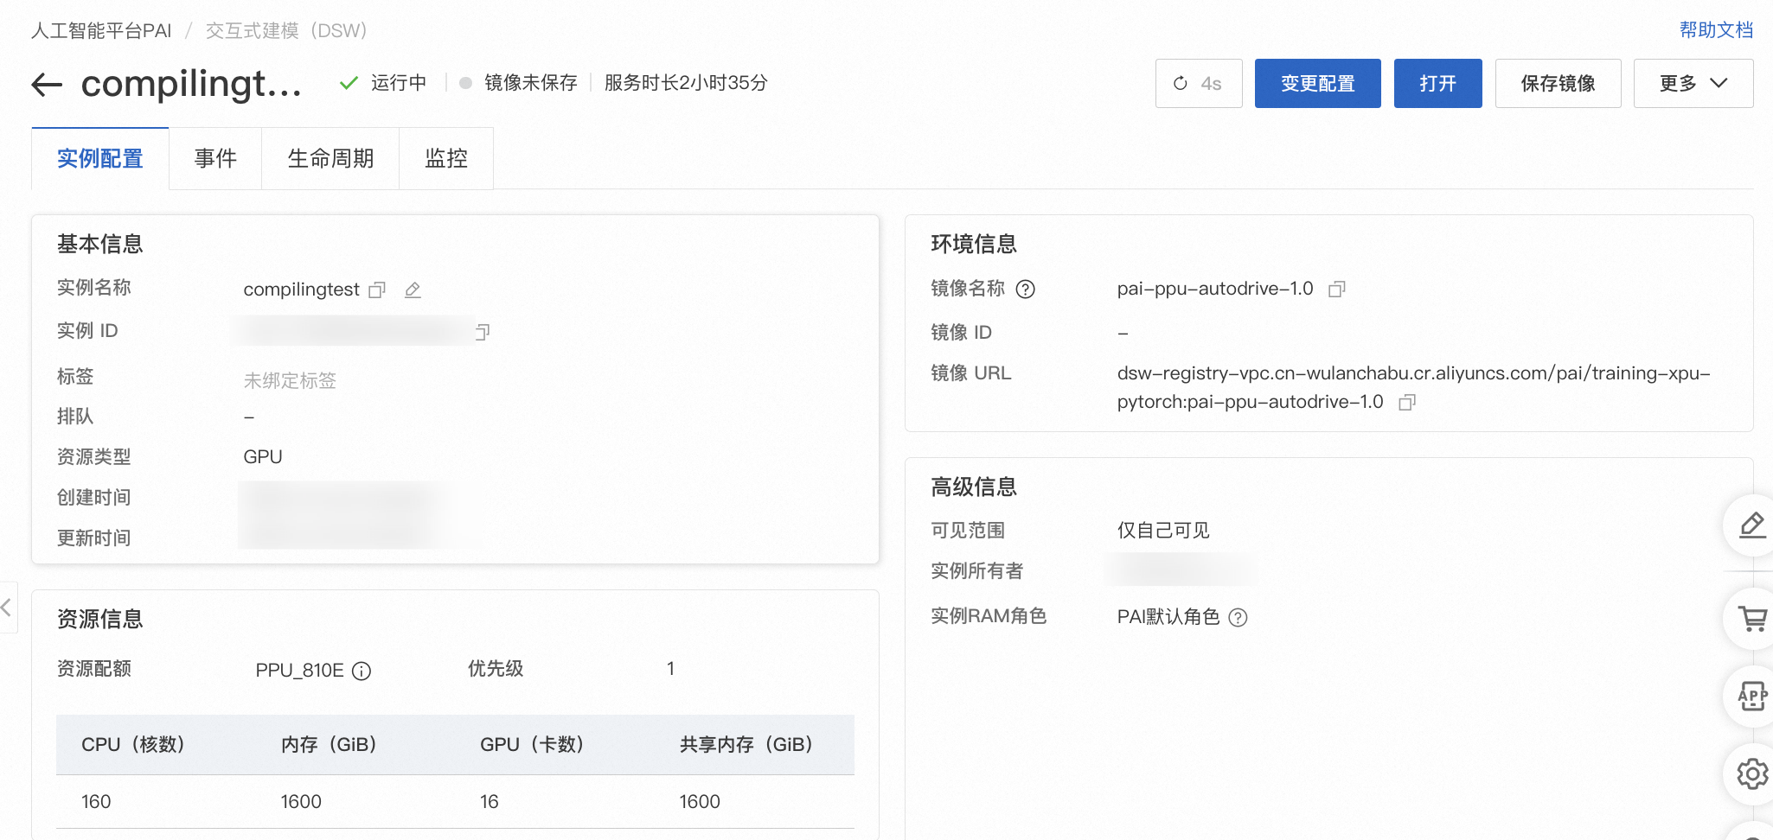Viewport: 1773px width, 840px height.
Task: Click the PAI默认角色 value
Action: pos(1168,617)
